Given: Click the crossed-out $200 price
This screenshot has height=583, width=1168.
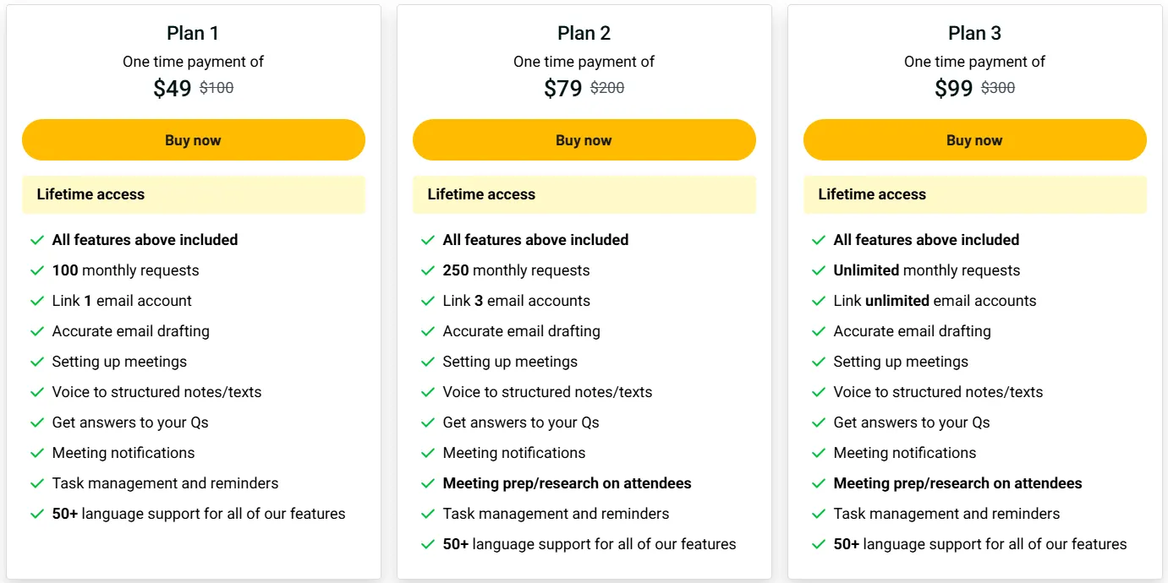Looking at the screenshot, I should 607,88.
